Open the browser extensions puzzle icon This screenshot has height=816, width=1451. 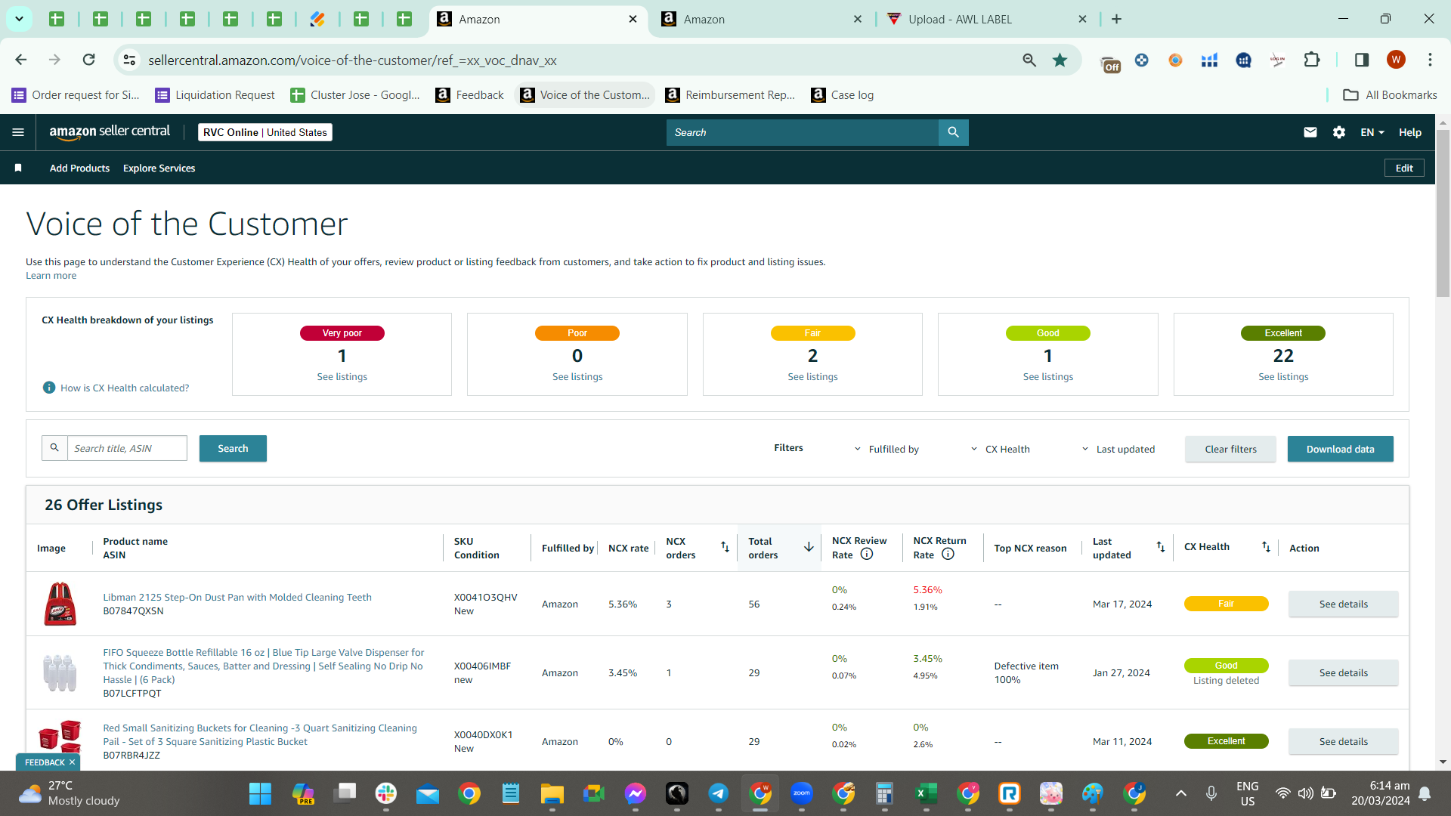click(1312, 60)
